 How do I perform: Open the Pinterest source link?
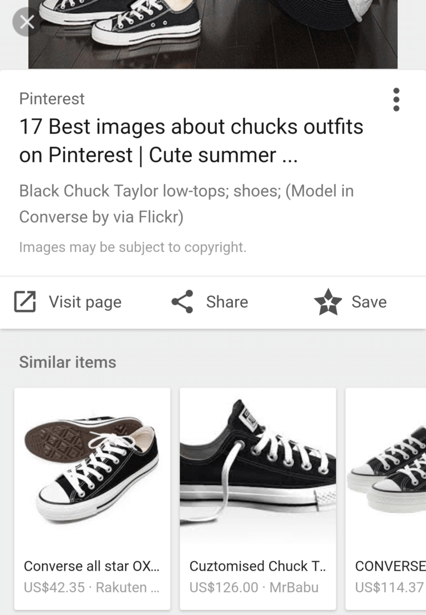tap(52, 99)
